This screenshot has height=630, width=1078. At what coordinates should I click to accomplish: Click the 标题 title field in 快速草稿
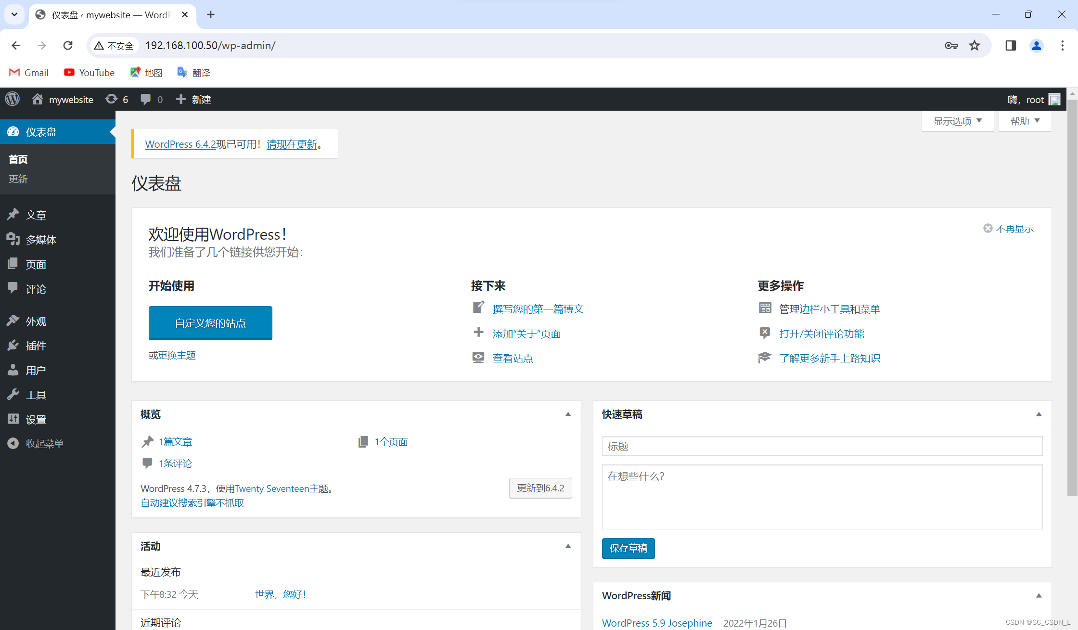click(821, 446)
